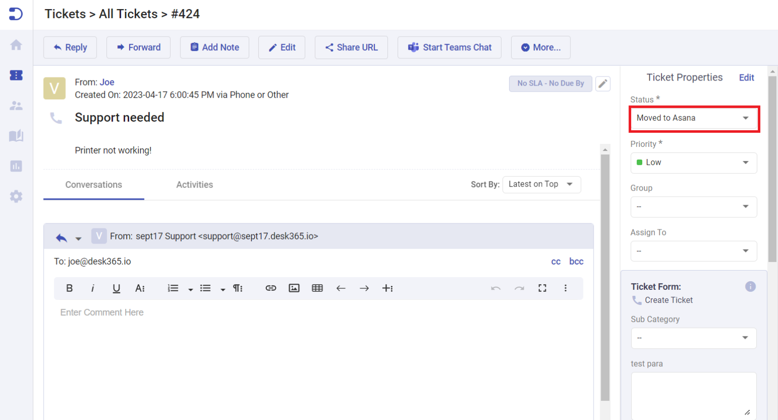
Task: Open the Priority dropdown set to Low
Action: (x=693, y=163)
